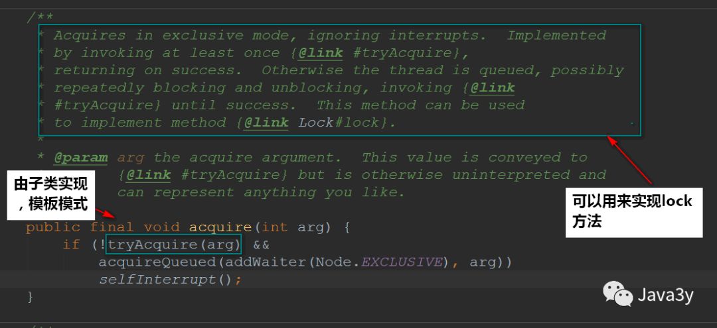Click 'can represent anything you like.' comment line
Screen dimensions: 717x328
coord(261,193)
